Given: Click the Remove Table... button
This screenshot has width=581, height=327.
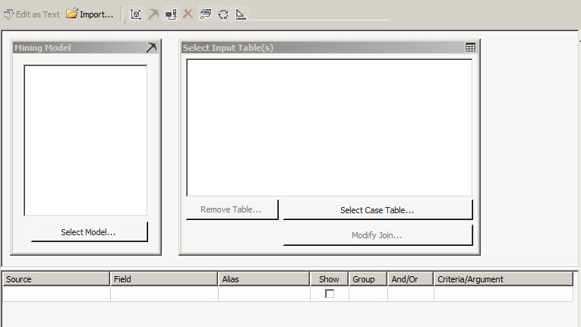Looking at the screenshot, I should click(x=232, y=209).
